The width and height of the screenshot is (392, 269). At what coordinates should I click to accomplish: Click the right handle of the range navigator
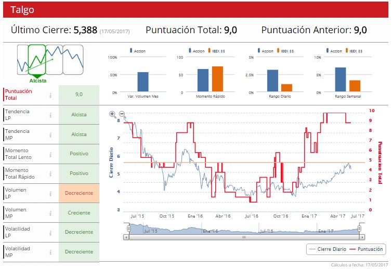[359, 228]
